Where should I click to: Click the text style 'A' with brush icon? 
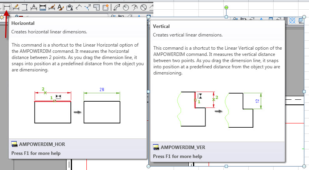(61, 7)
